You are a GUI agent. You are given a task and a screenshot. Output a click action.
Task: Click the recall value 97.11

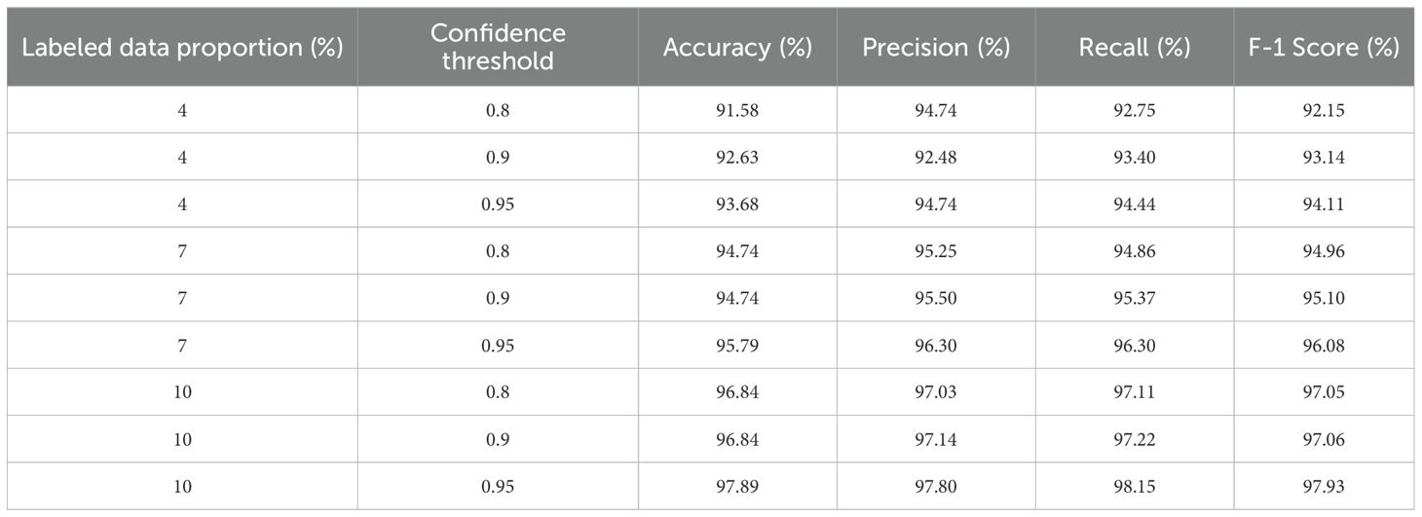1134,391
